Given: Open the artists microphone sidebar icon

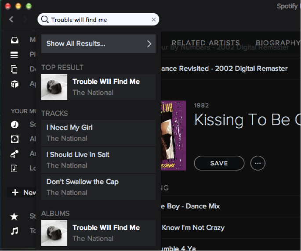Looking at the screenshot, I should pyautogui.click(x=15, y=154).
